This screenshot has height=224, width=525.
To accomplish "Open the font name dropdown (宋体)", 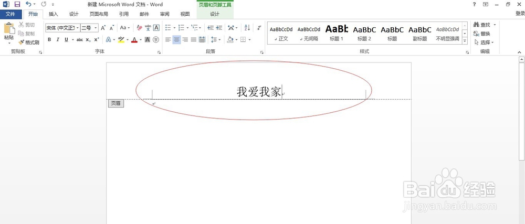I will coord(78,28).
